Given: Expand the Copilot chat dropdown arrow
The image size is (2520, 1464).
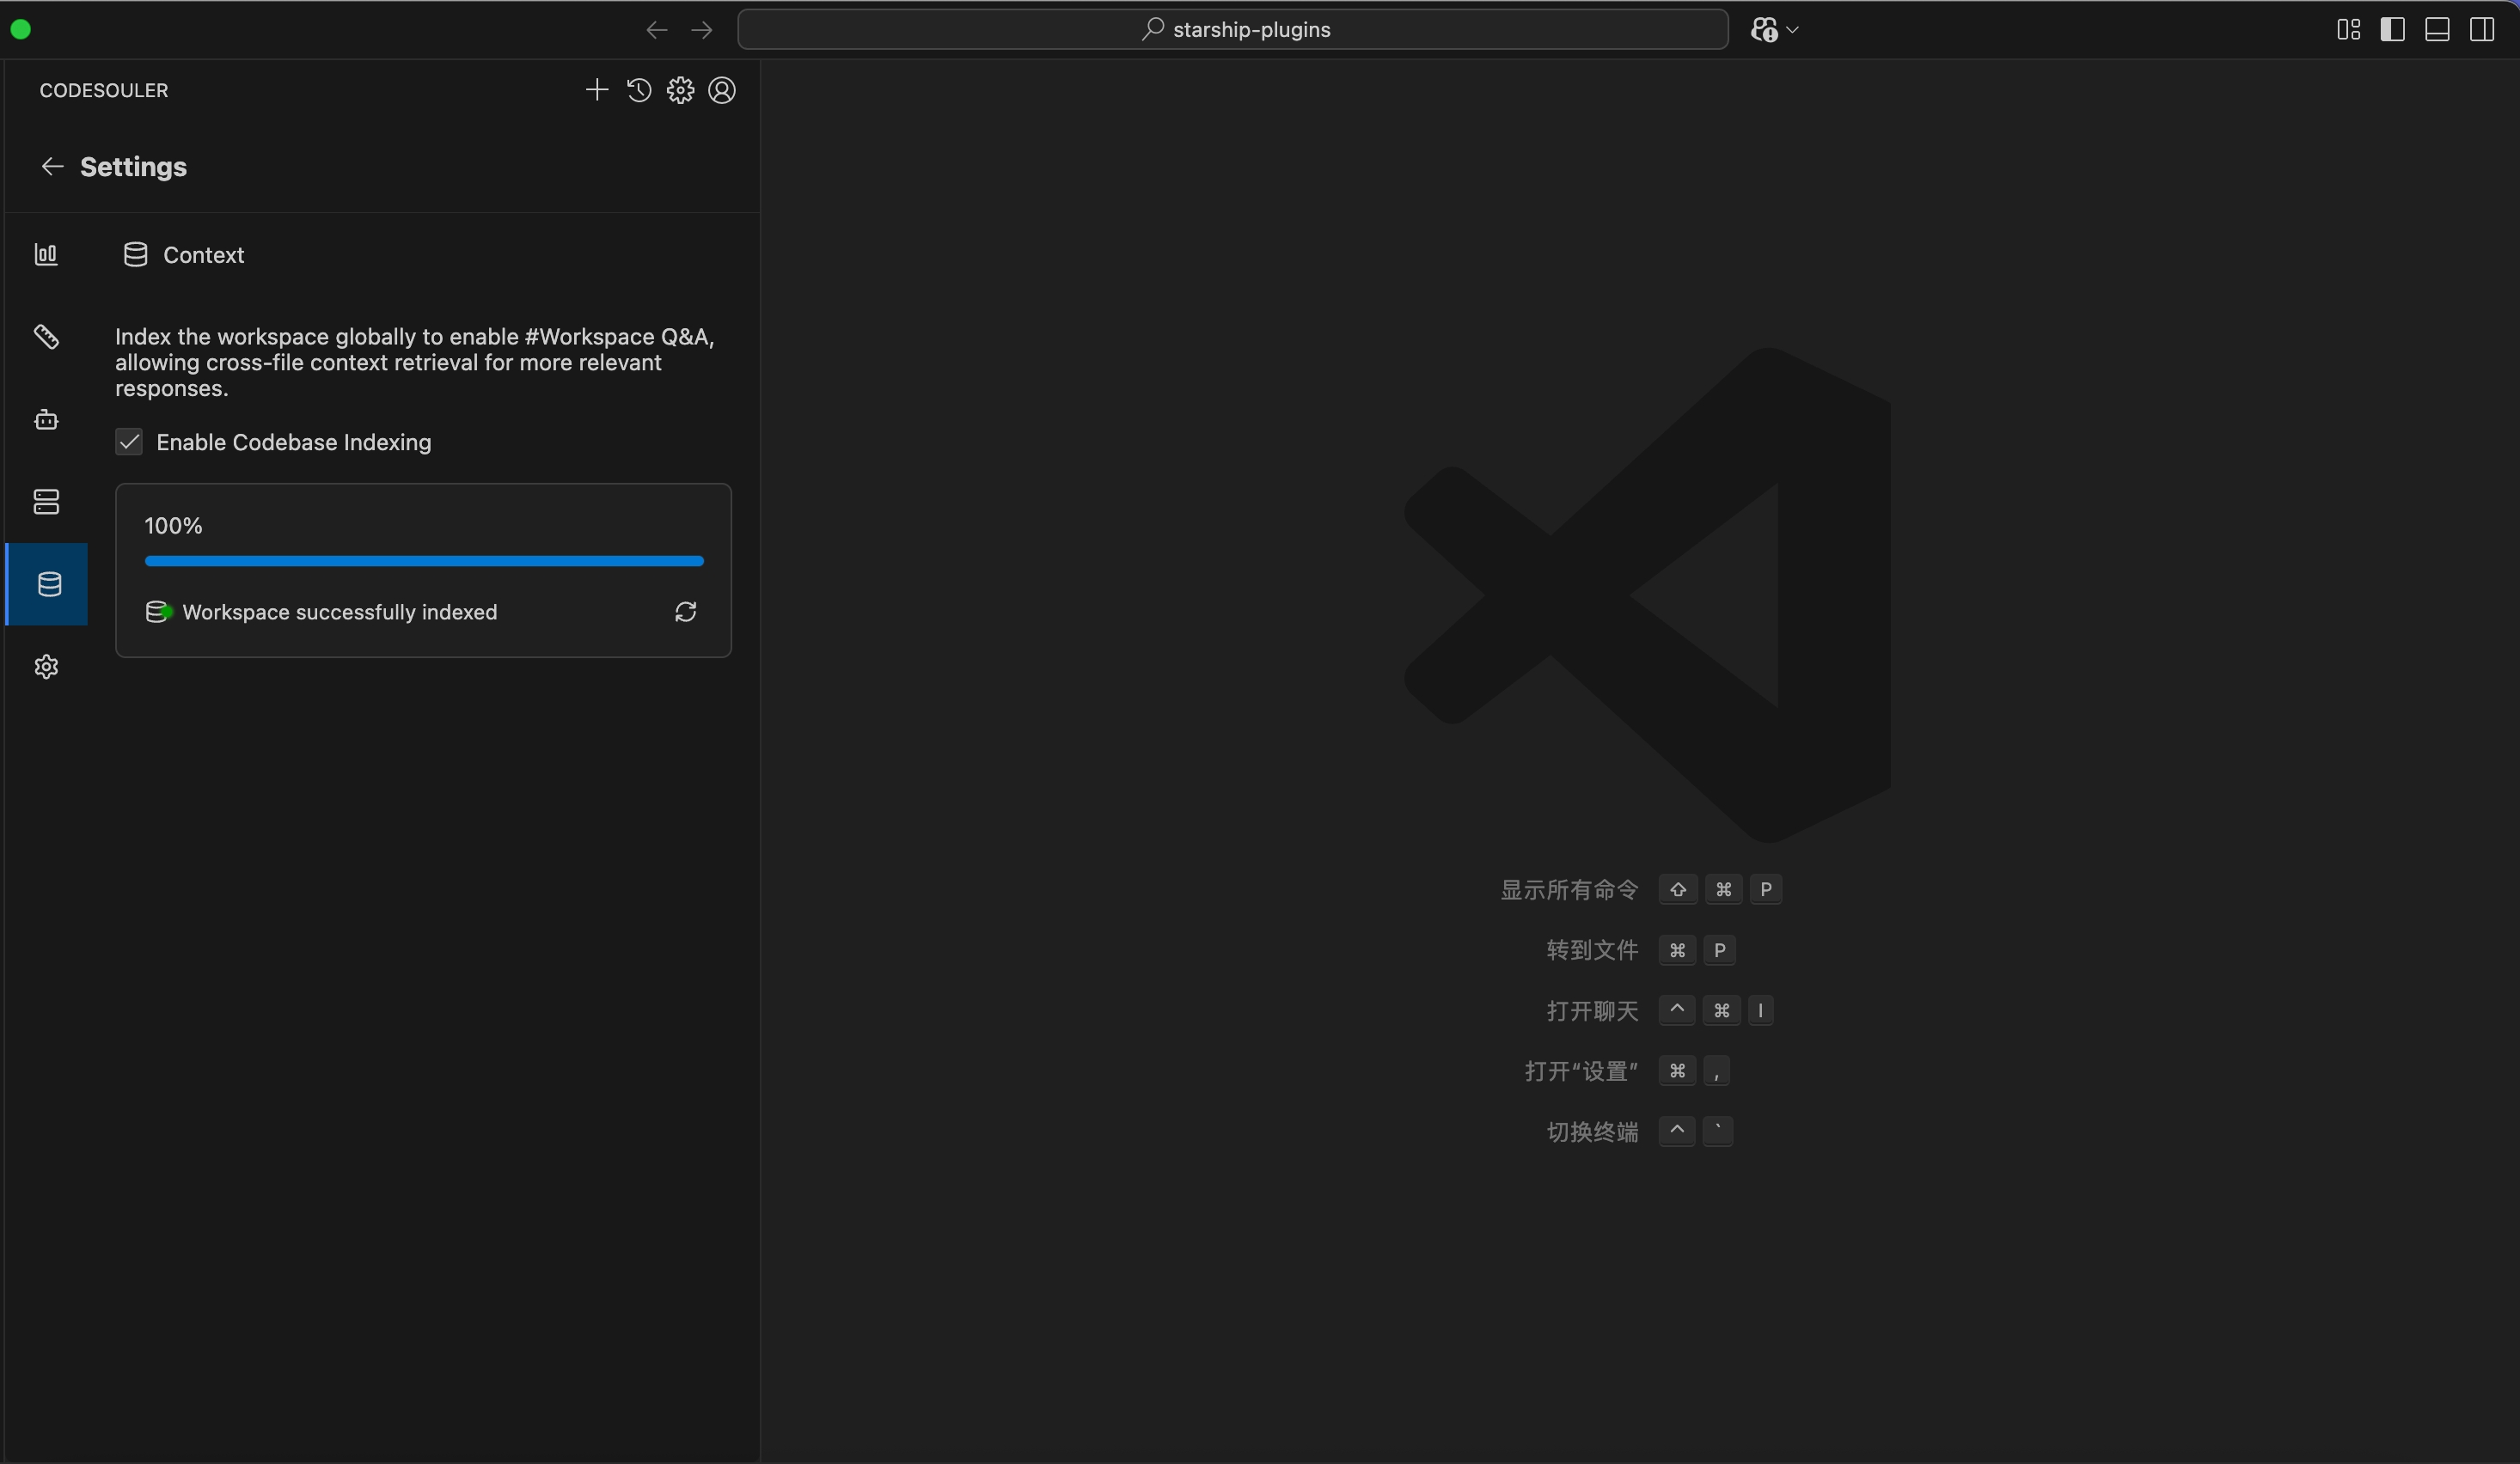Looking at the screenshot, I should 1793,30.
